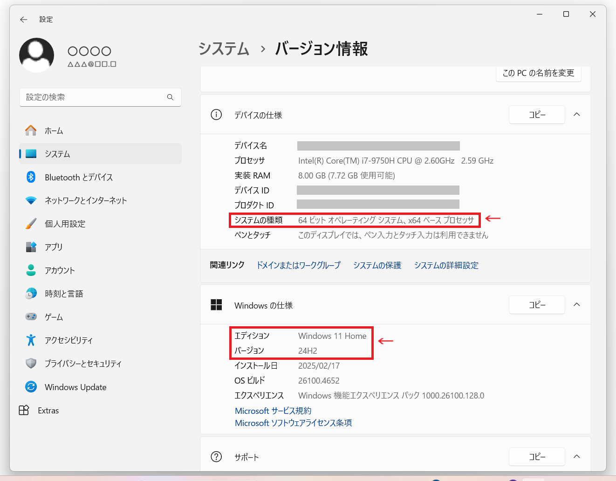Screen dimensions: 616x481
Task: Click the 64 ビット system type value
Action: click(386, 220)
